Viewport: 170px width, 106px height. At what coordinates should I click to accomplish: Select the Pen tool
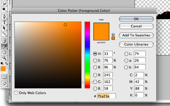[4, 16]
